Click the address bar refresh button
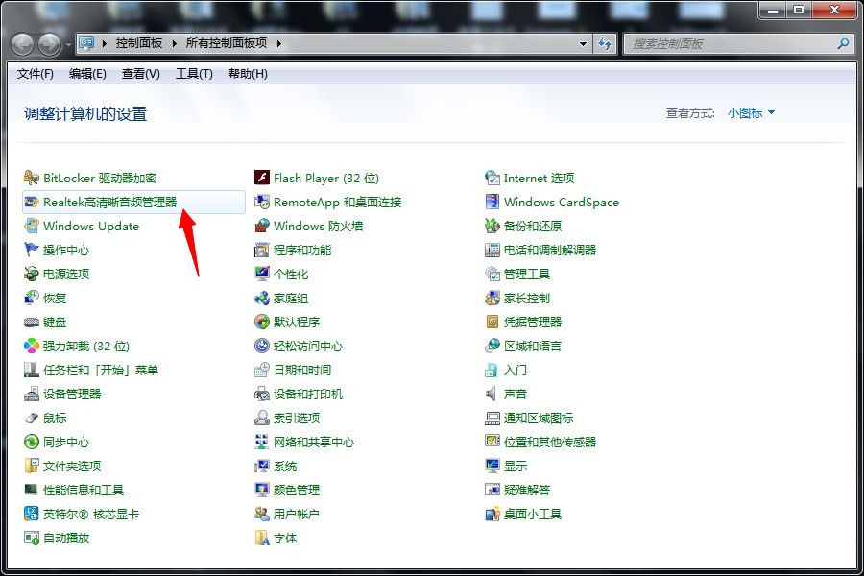 point(605,44)
